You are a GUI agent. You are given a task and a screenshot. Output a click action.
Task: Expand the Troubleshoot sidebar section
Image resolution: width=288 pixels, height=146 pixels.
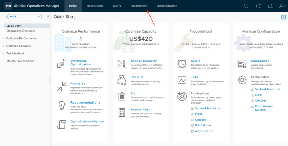[x=3, y=53]
